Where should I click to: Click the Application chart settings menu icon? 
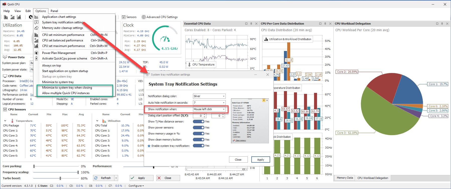36,17
